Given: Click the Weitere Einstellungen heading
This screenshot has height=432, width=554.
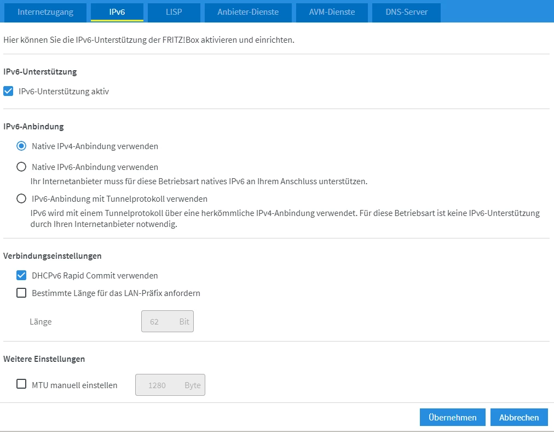Looking at the screenshot, I should (x=44, y=359).
